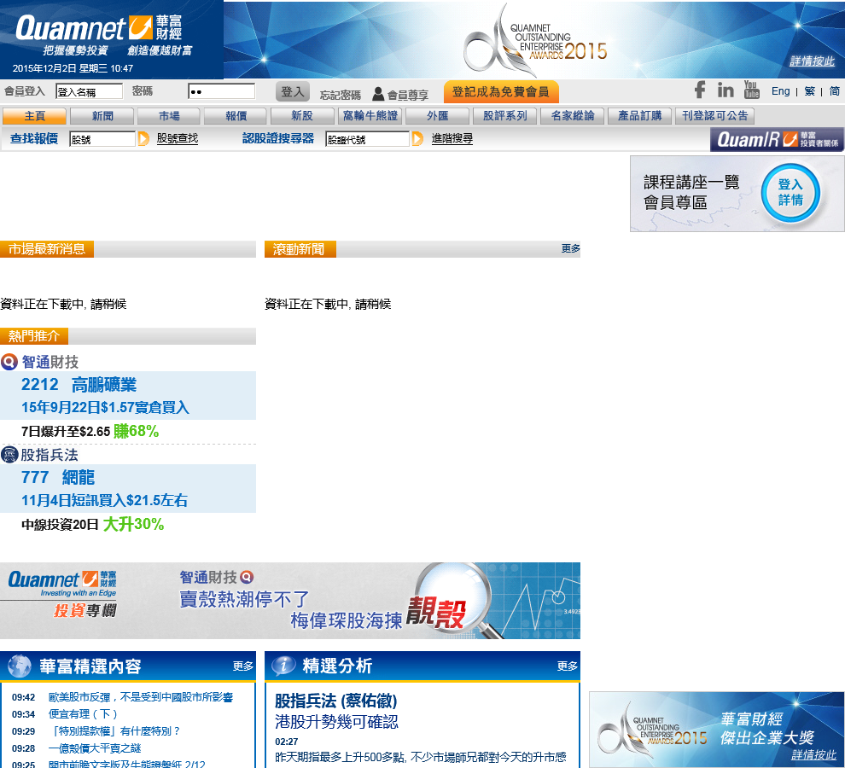Open the 股評系列 navigation tab

pyautogui.click(x=504, y=116)
